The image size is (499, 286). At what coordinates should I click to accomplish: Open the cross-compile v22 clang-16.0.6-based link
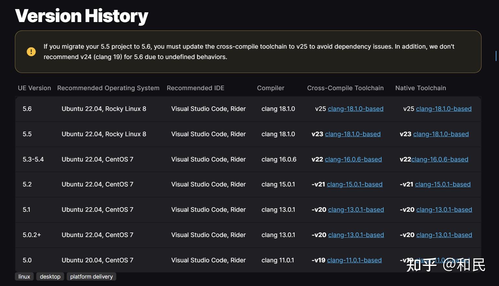pyautogui.click(x=353, y=160)
